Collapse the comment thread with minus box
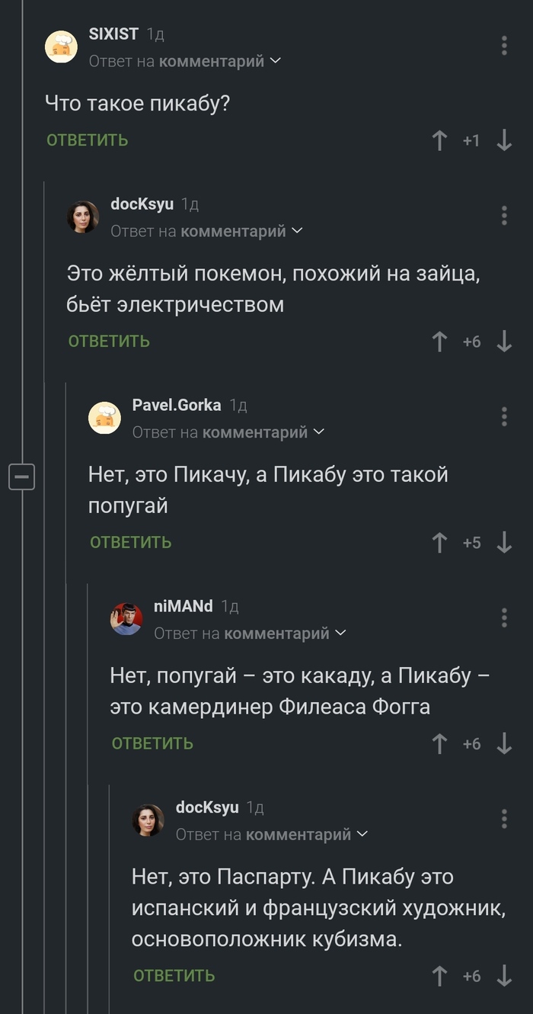The image size is (533, 1014). pyautogui.click(x=22, y=478)
